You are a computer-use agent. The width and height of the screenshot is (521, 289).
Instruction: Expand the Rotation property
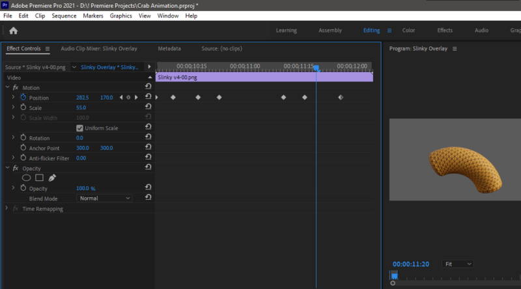pos(13,137)
